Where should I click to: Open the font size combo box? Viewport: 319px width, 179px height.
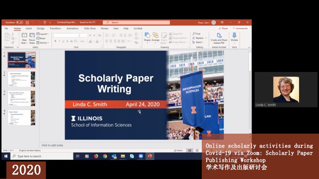click(x=84, y=35)
